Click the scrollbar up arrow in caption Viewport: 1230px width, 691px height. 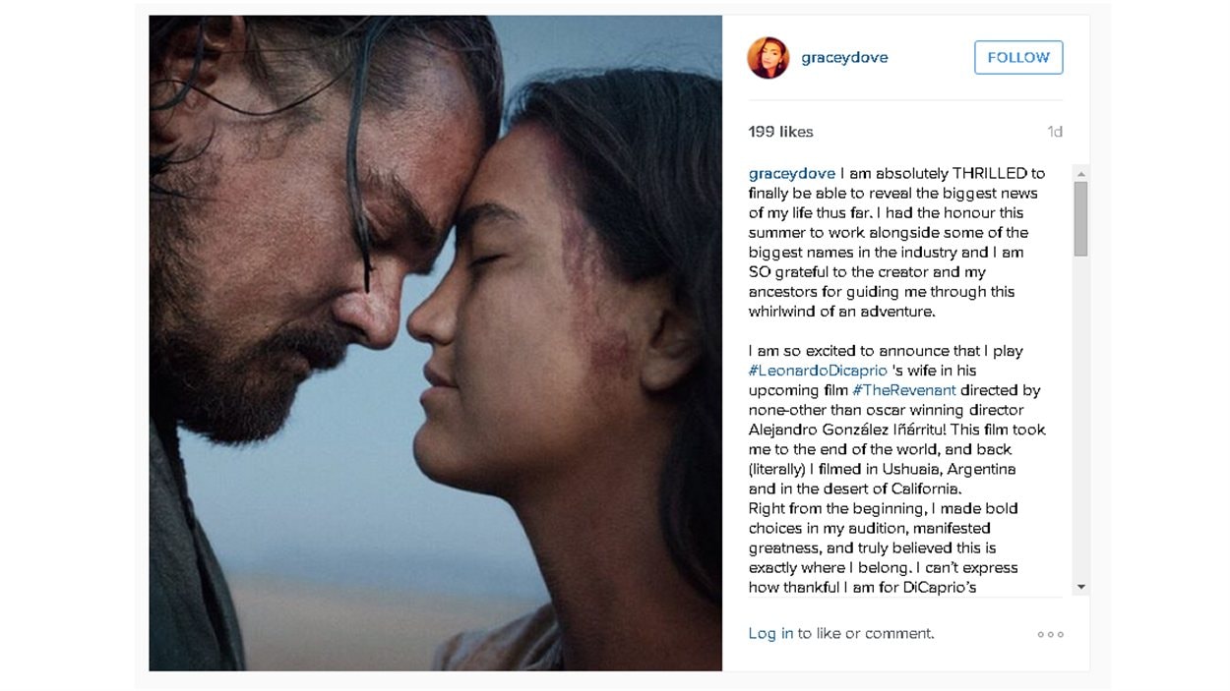1080,173
